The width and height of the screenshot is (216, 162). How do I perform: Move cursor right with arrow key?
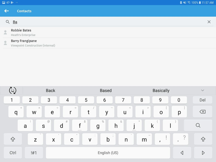[x=203, y=153]
